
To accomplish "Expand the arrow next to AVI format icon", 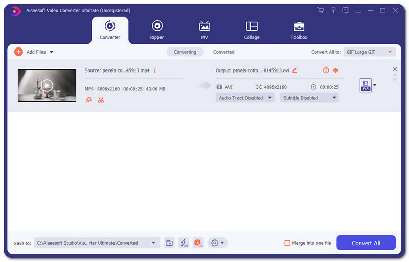I will tap(375, 85).
